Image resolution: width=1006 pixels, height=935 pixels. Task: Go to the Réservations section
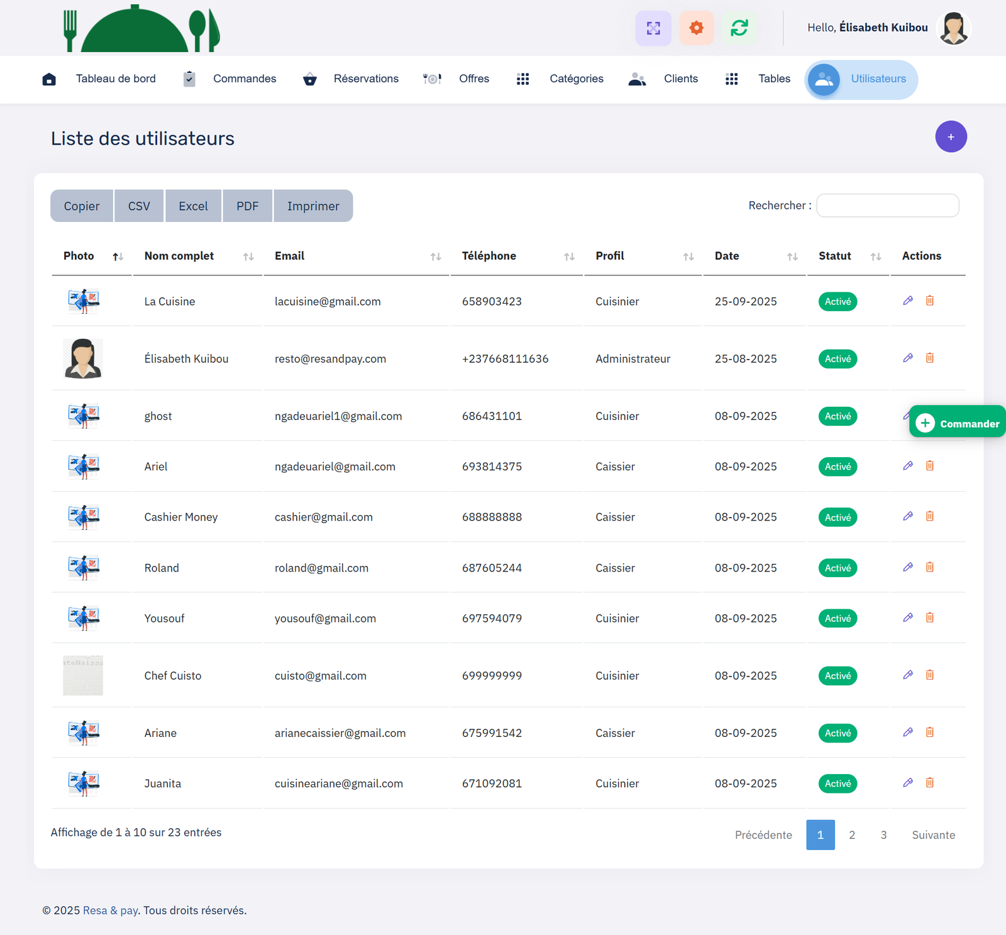point(365,79)
